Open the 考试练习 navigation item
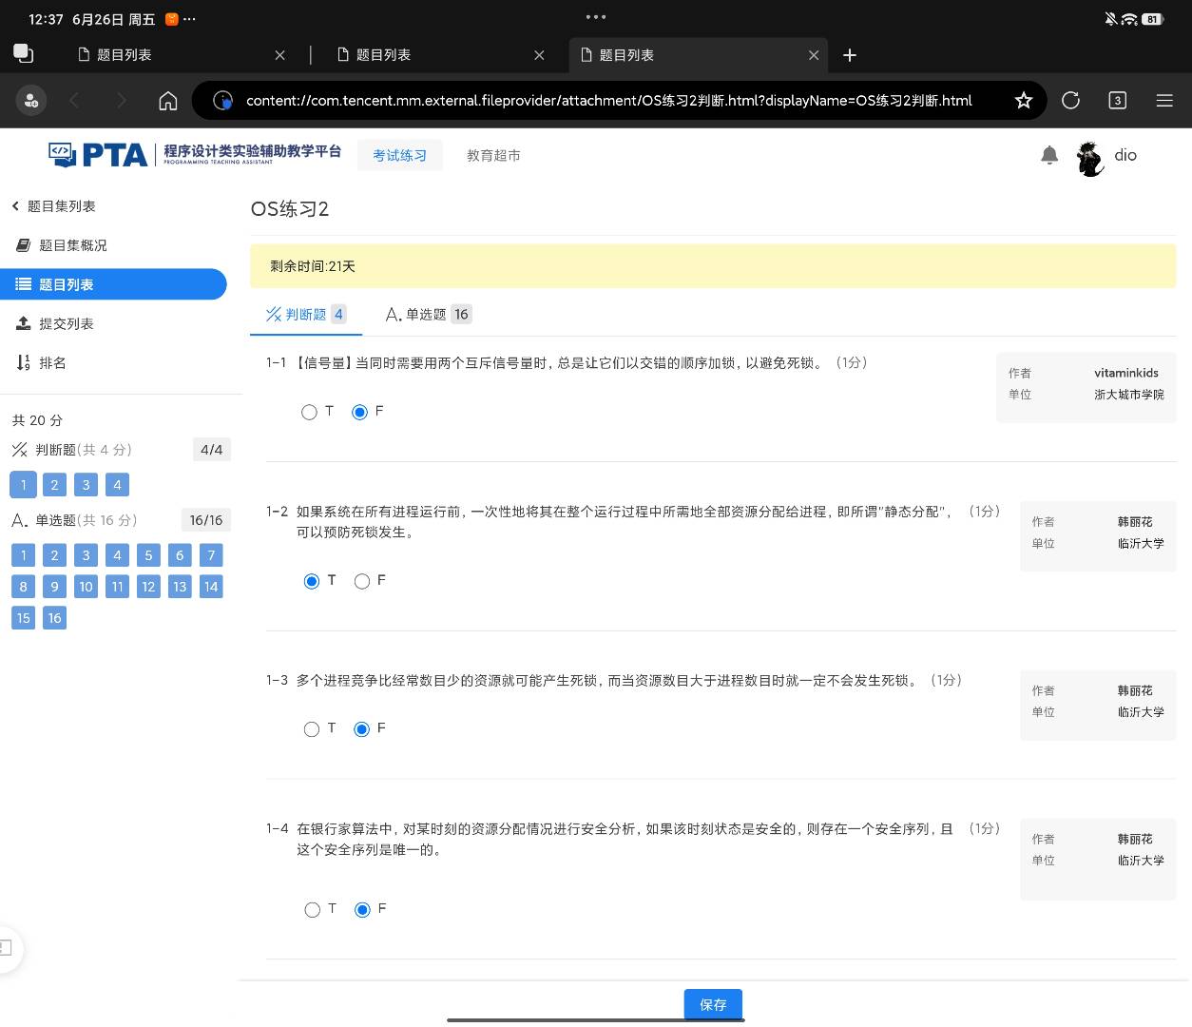The width and height of the screenshot is (1192, 1027). [x=400, y=155]
